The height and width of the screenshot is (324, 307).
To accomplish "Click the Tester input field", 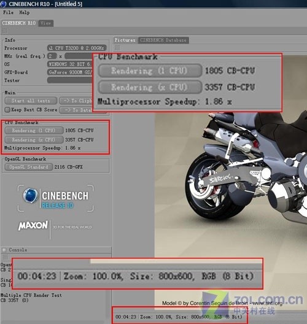I will click(70, 80).
